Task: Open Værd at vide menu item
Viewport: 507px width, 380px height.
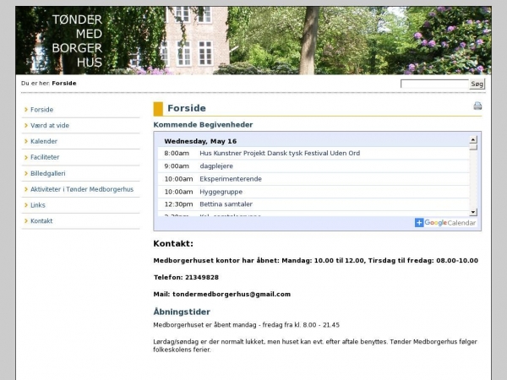Action: click(50, 125)
